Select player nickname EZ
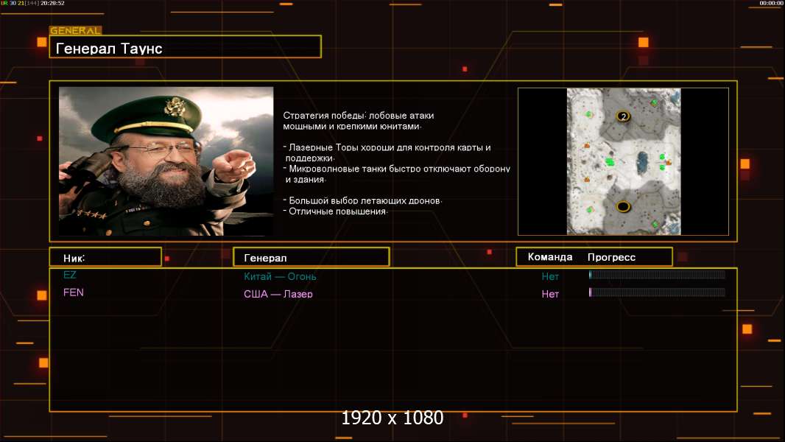The width and height of the screenshot is (785, 442). (69, 275)
